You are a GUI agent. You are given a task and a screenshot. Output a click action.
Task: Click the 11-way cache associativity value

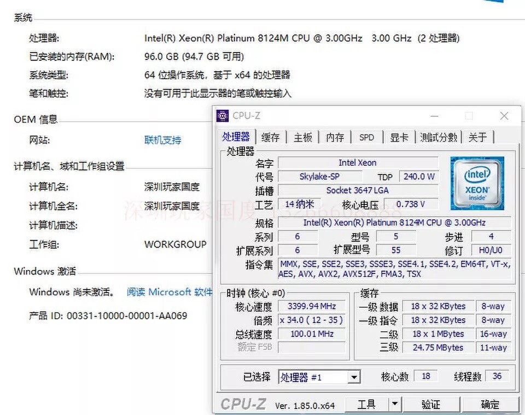tap(493, 347)
